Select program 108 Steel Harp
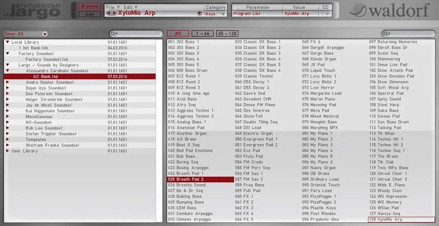This screenshot has height=226, width=439. (x=402, y=105)
